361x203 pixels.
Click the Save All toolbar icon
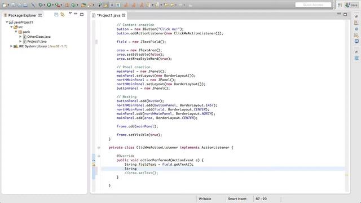pyautogui.click(x=19, y=5)
